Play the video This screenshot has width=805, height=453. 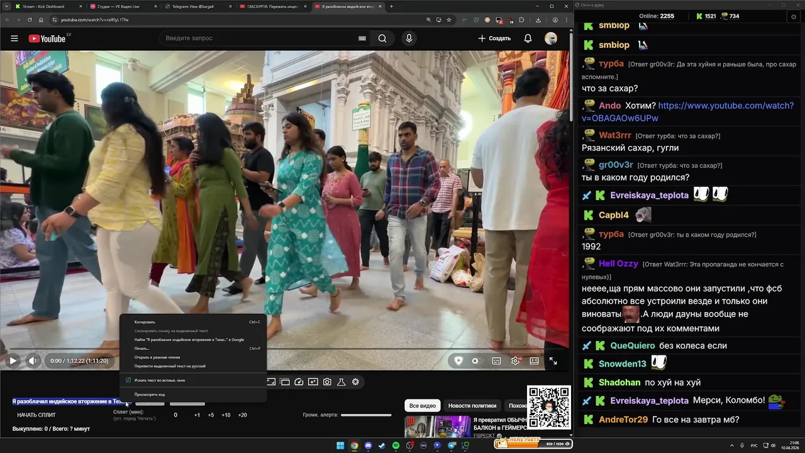coord(13,361)
